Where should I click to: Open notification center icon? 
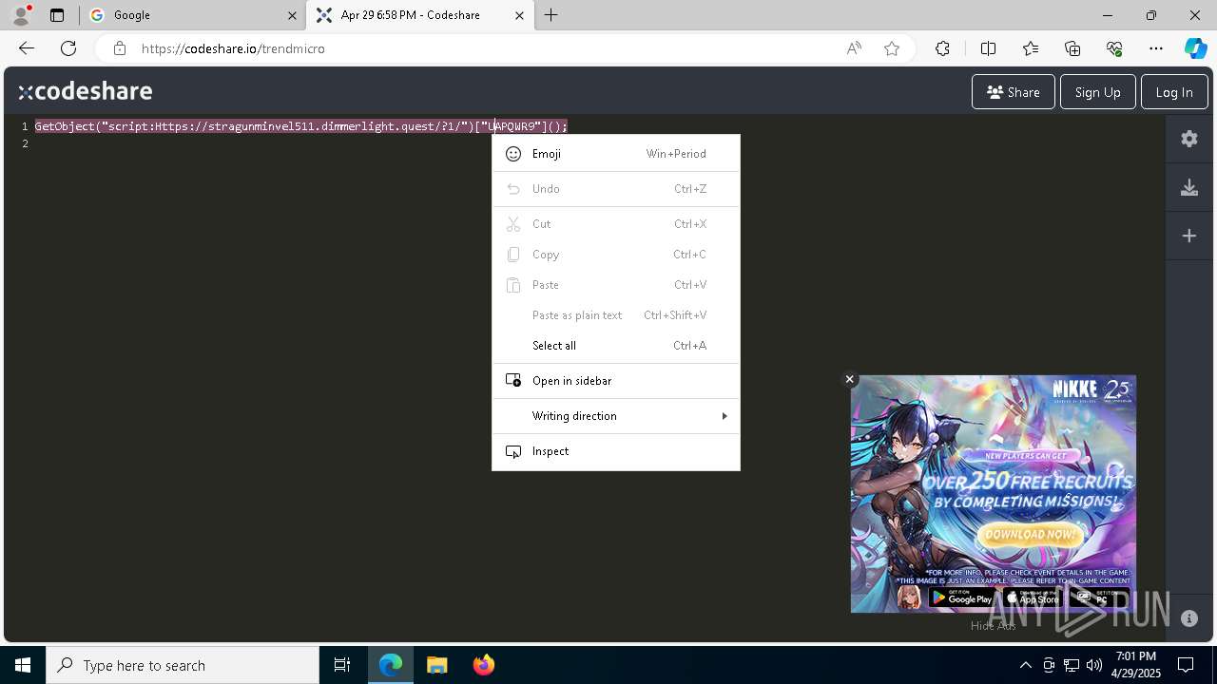click(1186, 665)
